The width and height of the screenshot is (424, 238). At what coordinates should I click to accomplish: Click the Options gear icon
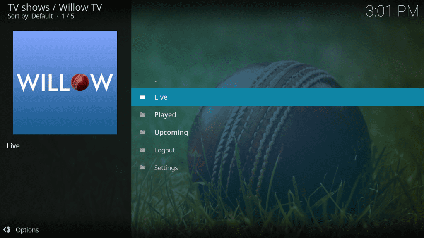[7, 230]
